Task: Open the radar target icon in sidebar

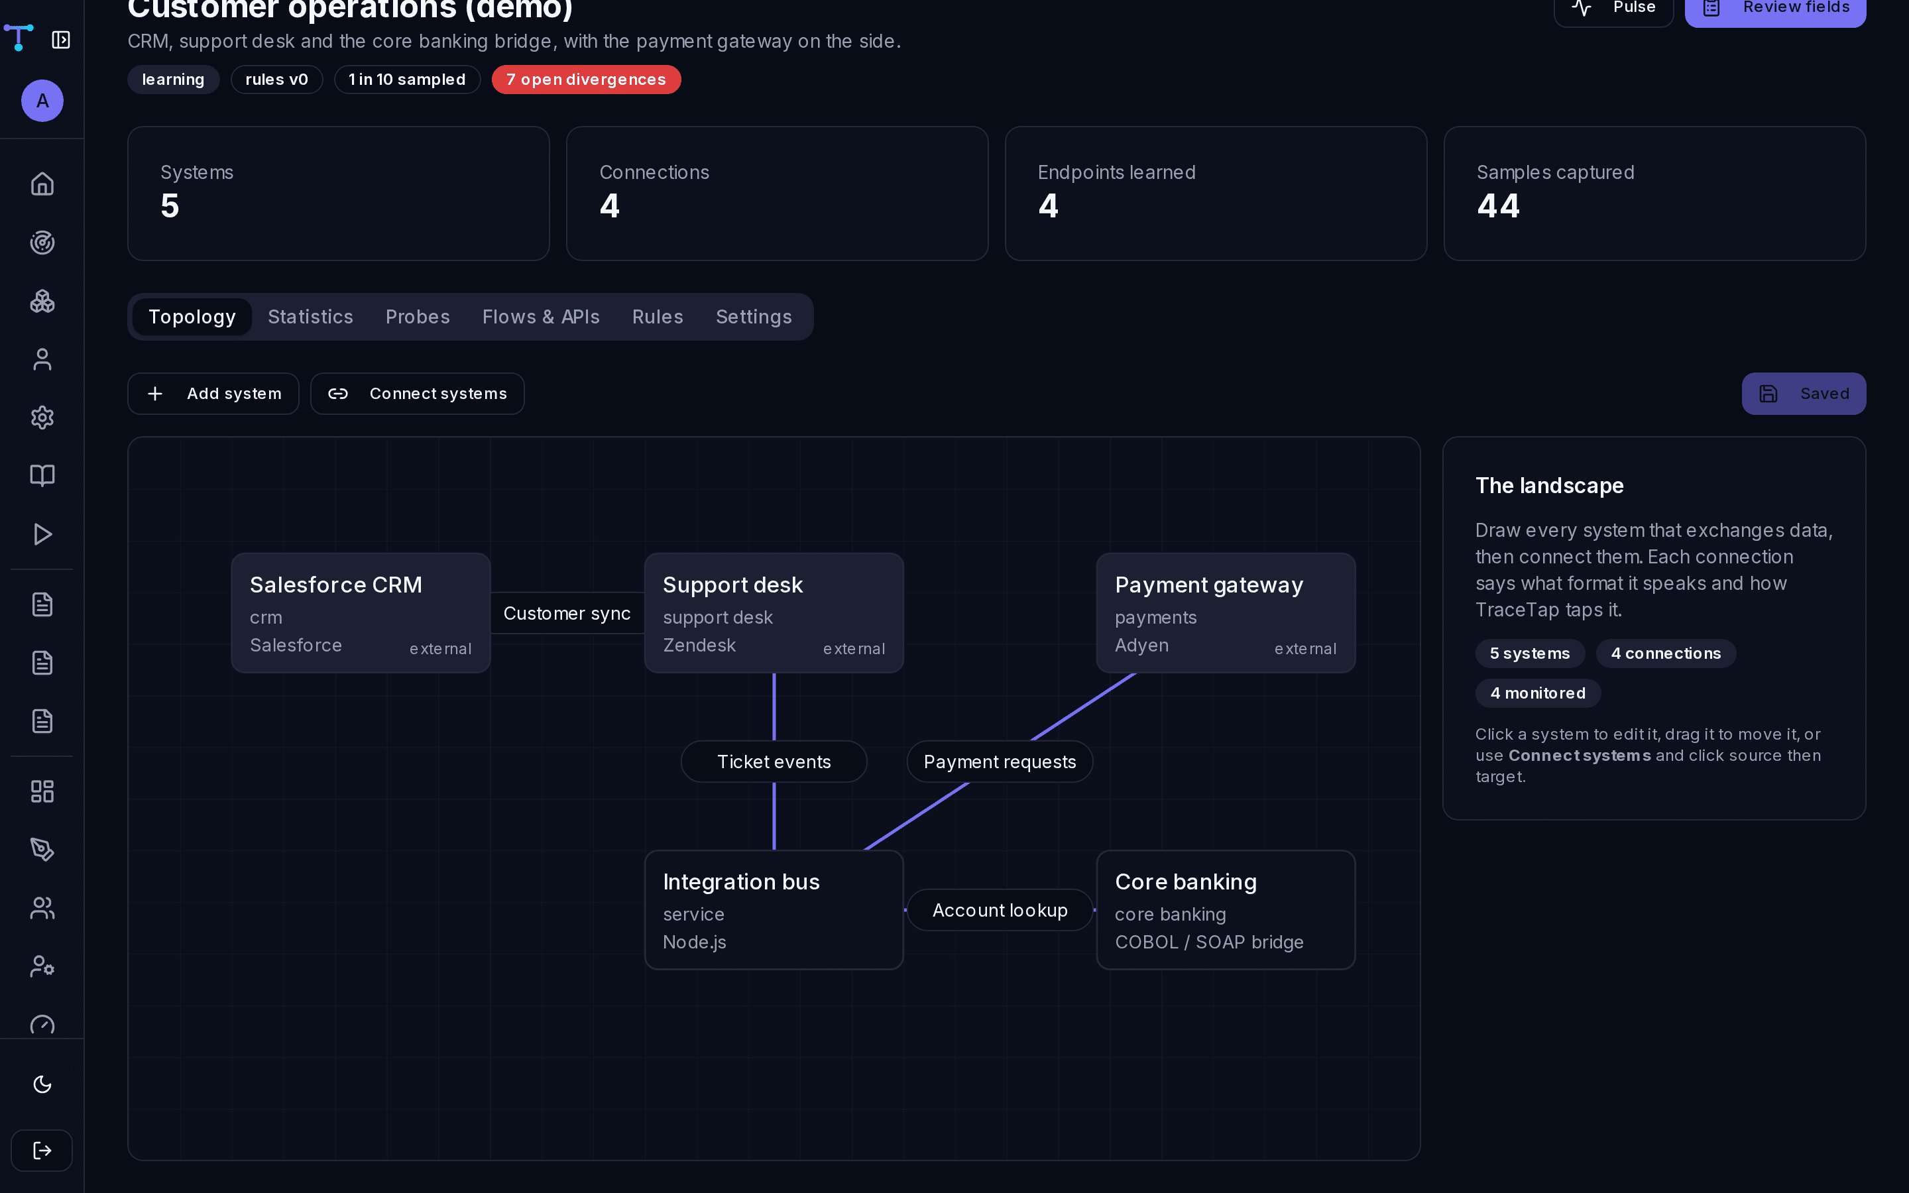Action: (42, 242)
